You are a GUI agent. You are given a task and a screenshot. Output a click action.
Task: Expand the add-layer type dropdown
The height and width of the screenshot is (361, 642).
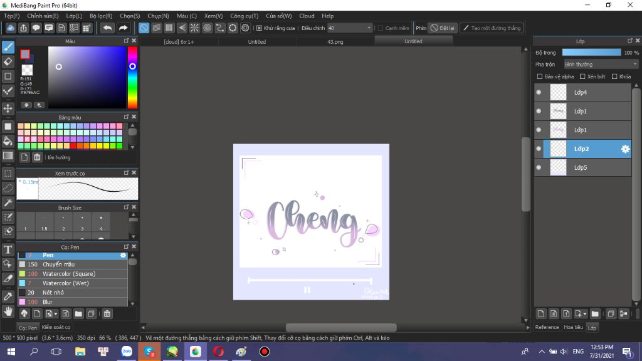(x=585, y=314)
